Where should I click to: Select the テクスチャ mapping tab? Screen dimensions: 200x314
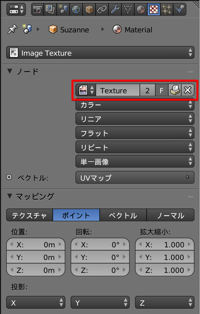[x=29, y=215]
